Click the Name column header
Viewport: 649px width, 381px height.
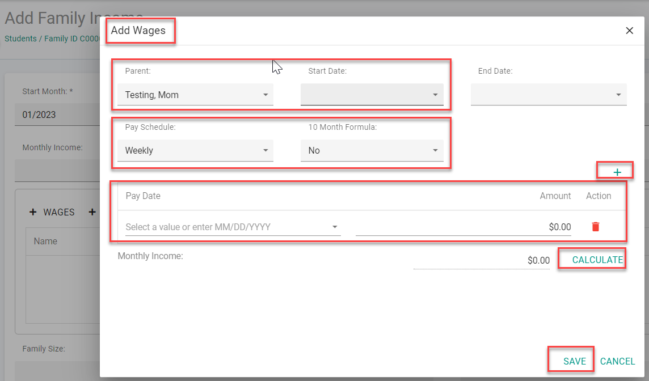click(x=45, y=241)
